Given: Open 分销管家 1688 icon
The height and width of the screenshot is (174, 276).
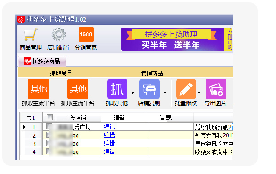Looking at the screenshot, I should click(86, 34).
